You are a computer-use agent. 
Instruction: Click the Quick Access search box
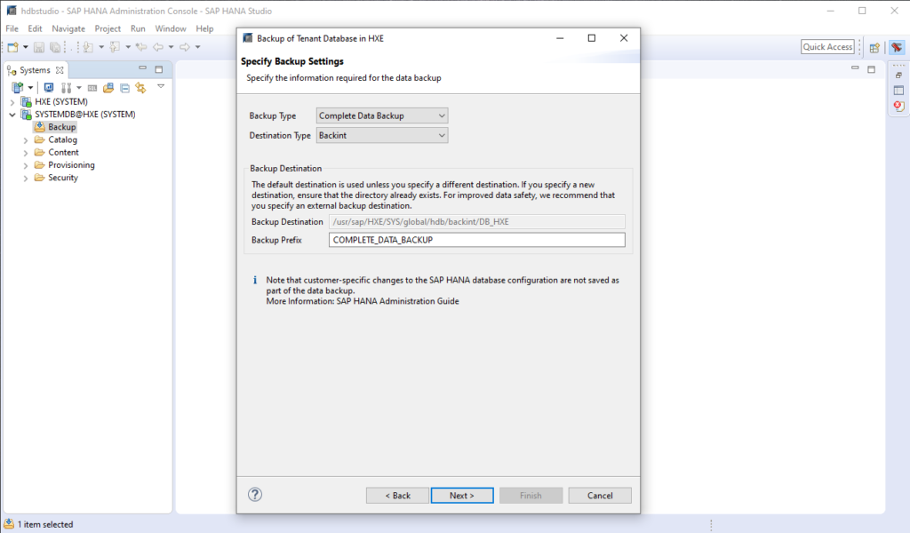click(x=827, y=47)
